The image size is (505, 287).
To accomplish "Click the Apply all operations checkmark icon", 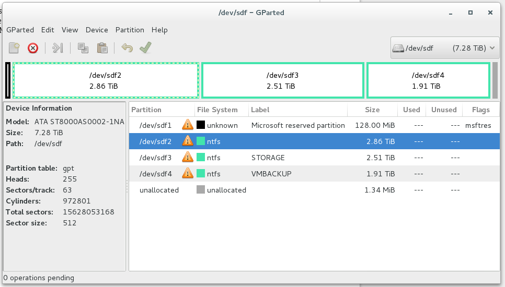I will 145,47.
